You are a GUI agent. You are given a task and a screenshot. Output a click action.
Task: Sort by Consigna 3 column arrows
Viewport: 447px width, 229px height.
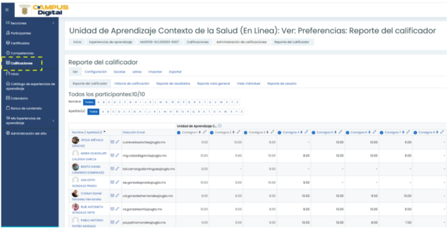(x=267, y=132)
